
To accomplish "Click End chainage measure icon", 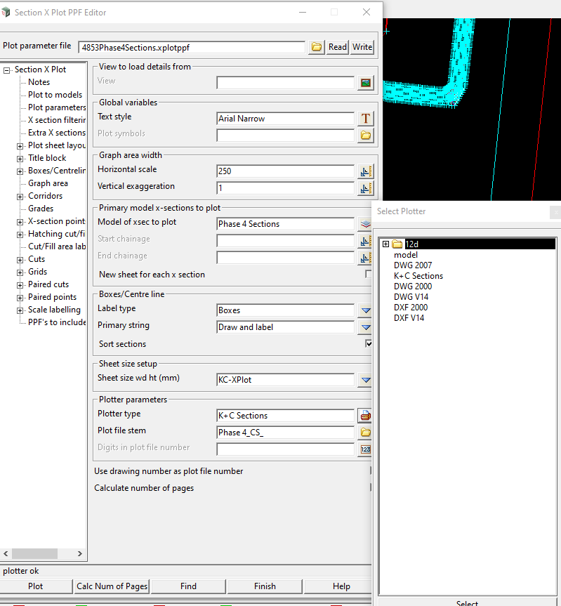I will (364, 258).
